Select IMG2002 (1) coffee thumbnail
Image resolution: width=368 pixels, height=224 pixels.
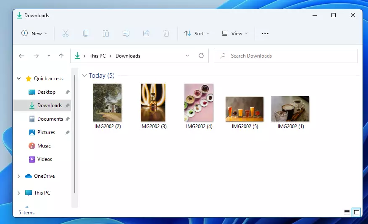click(290, 109)
